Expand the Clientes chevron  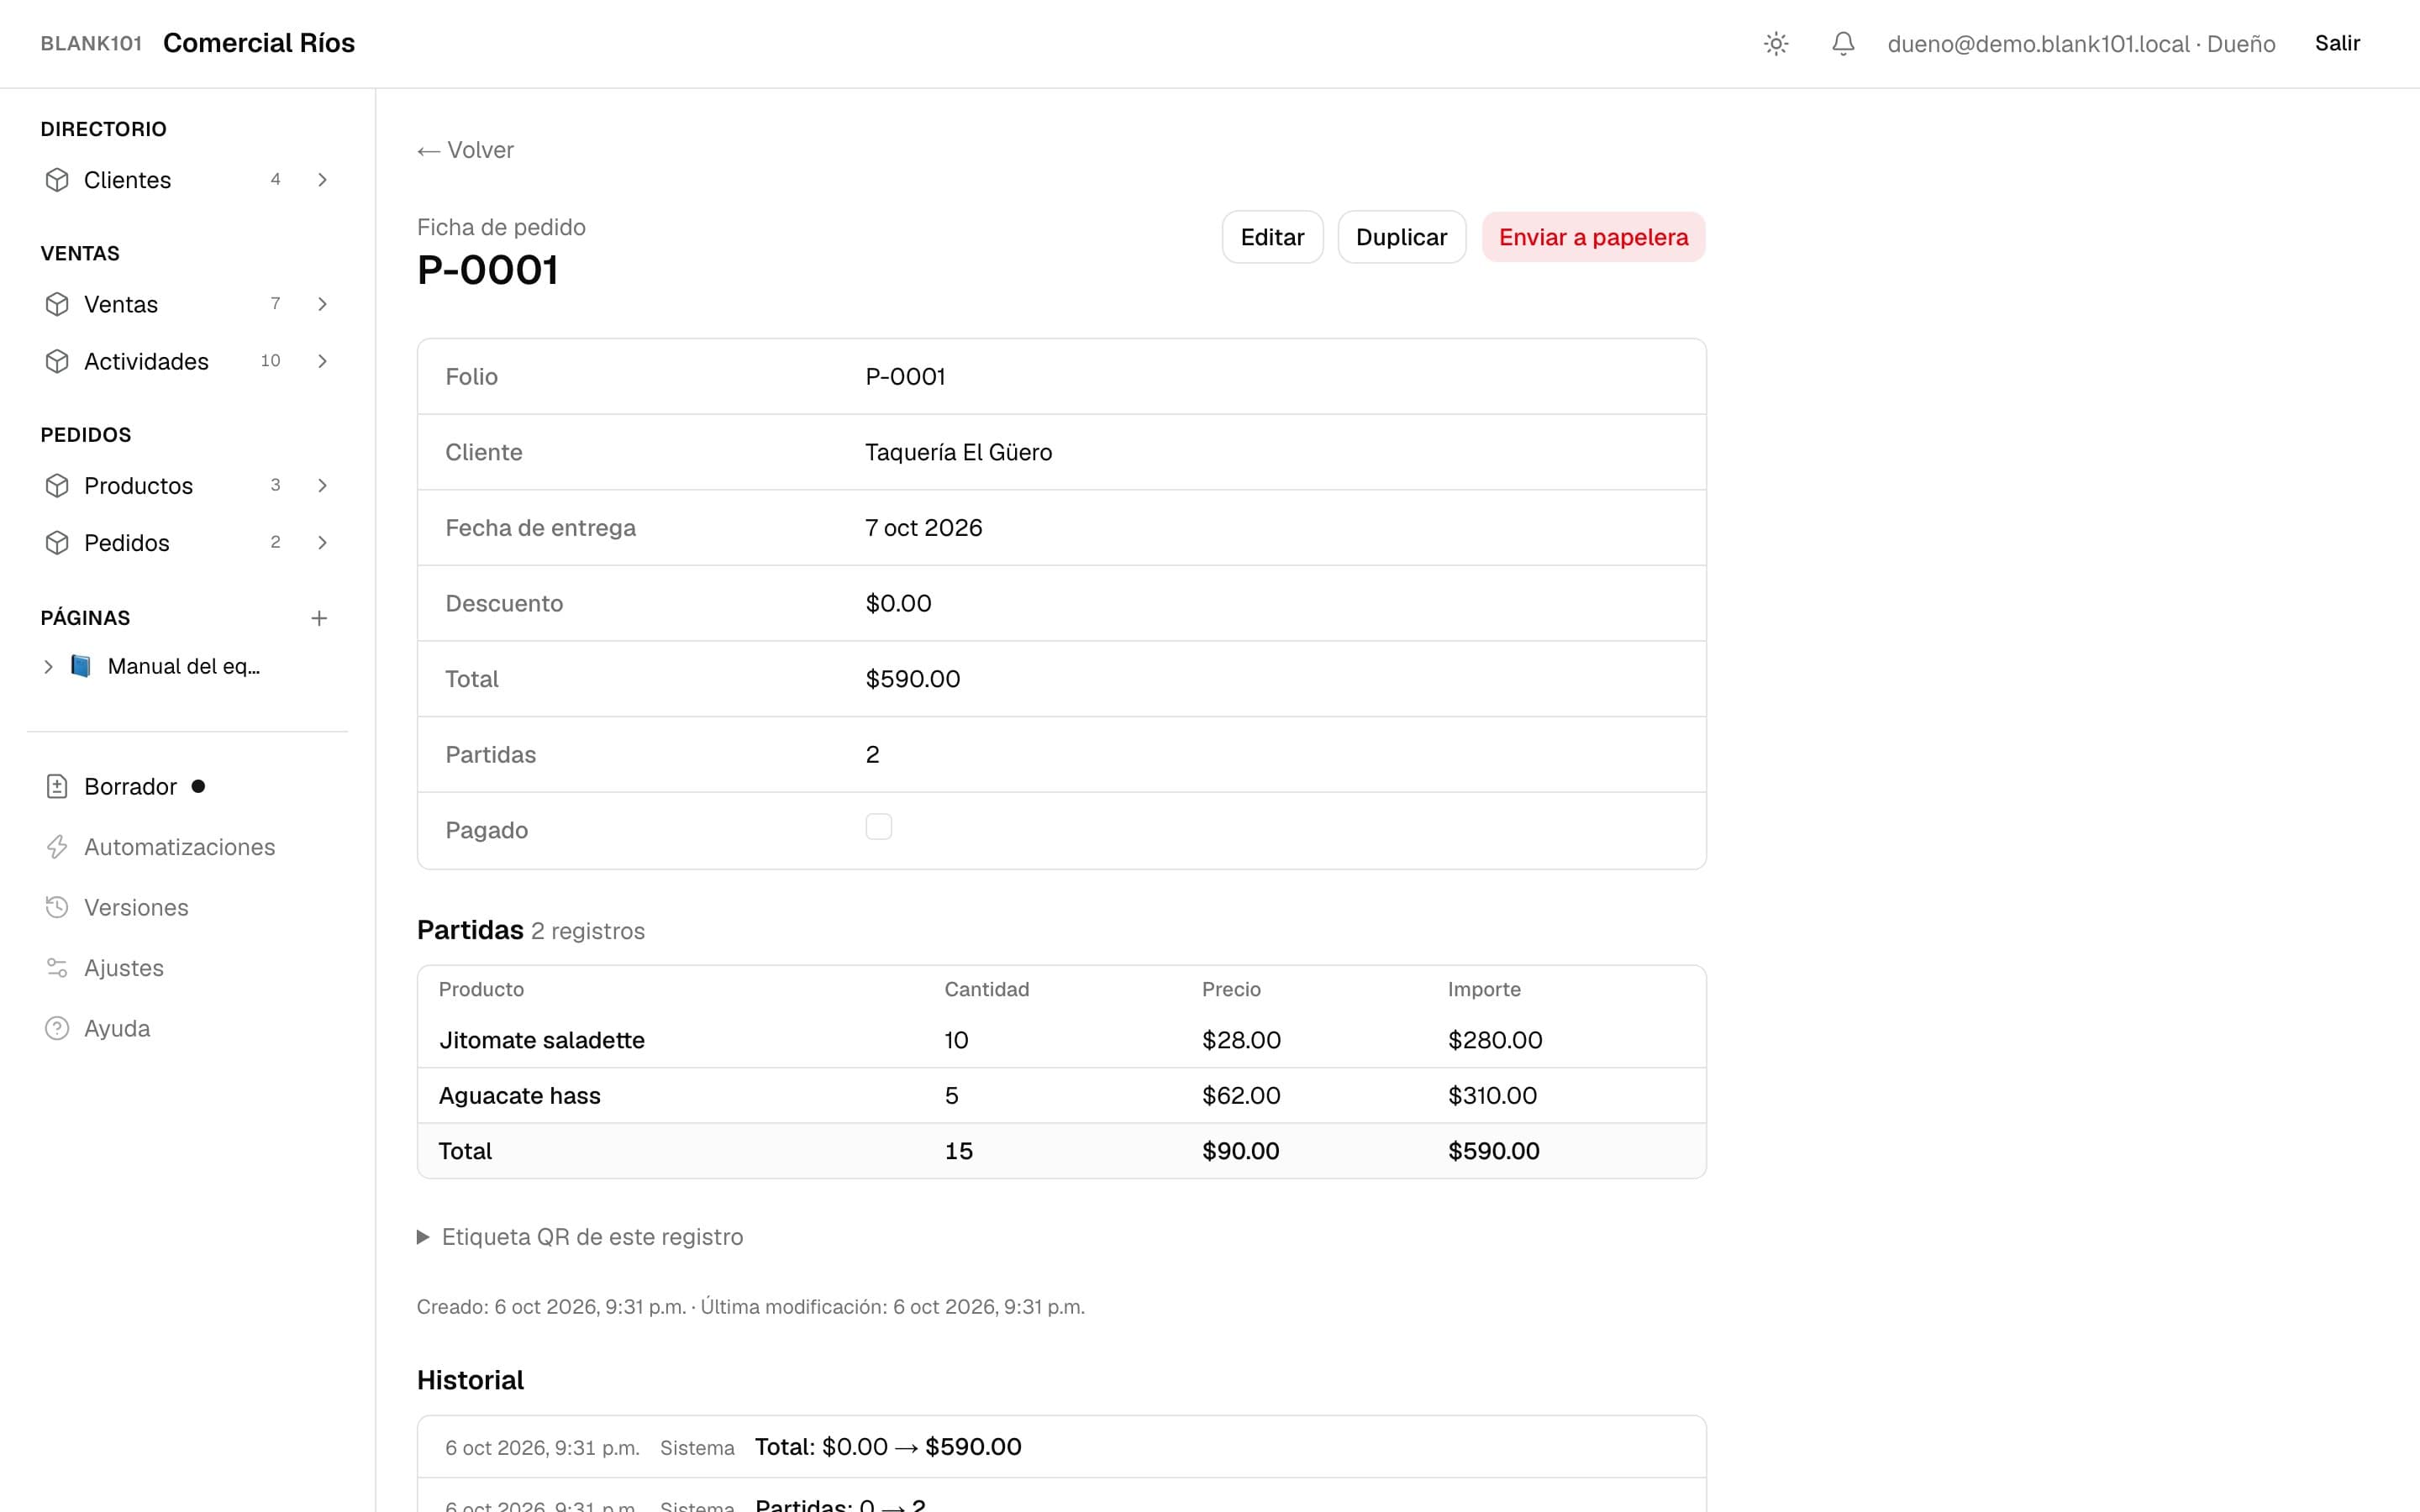[x=322, y=180]
